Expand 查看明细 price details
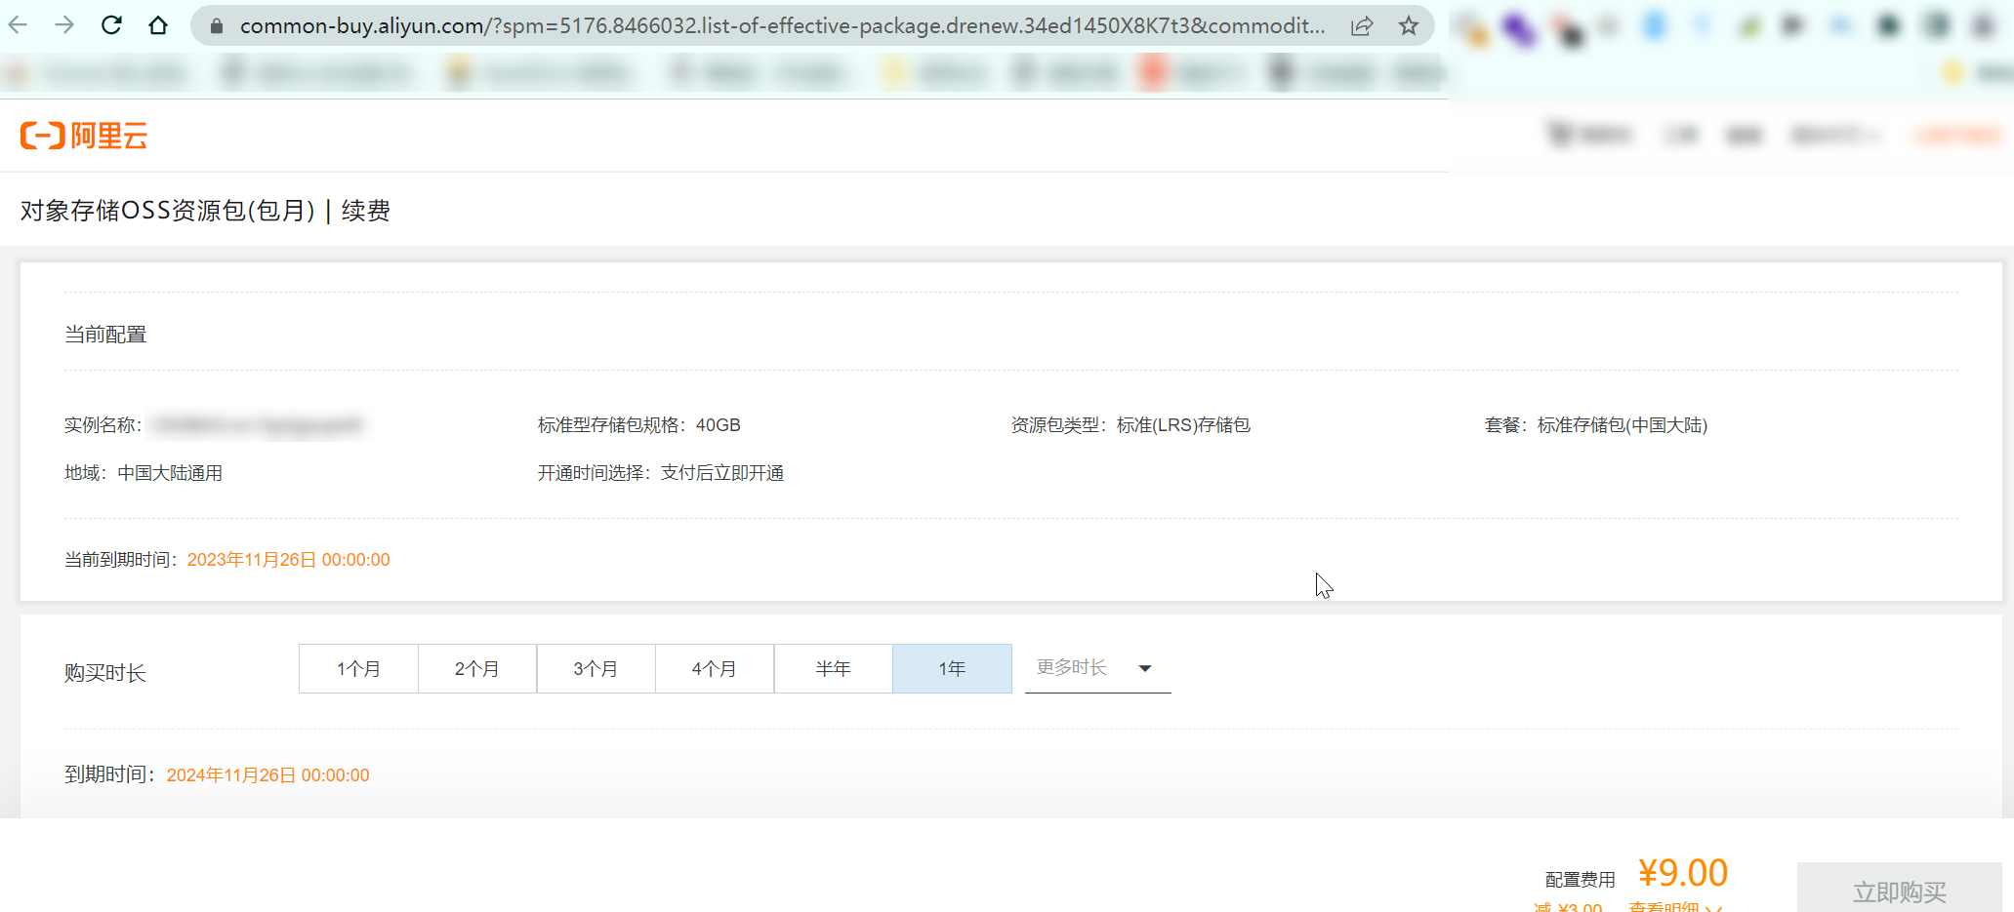The width and height of the screenshot is (2014, 912). click(1675, 907)
